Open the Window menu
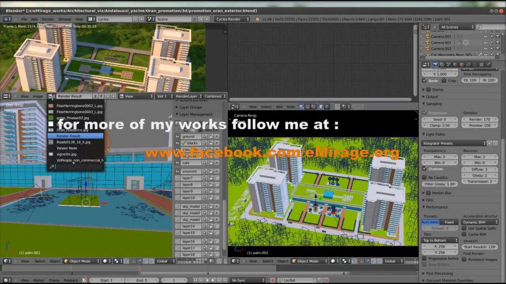 click(65, 19)
